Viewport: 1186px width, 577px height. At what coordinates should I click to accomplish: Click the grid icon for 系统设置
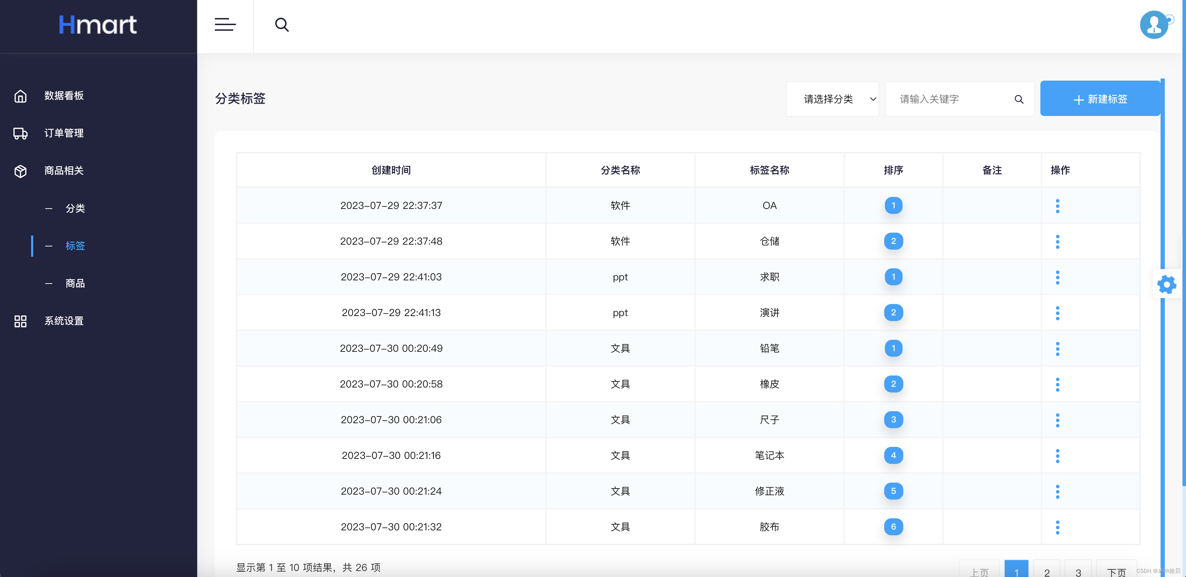coord(20,321)
